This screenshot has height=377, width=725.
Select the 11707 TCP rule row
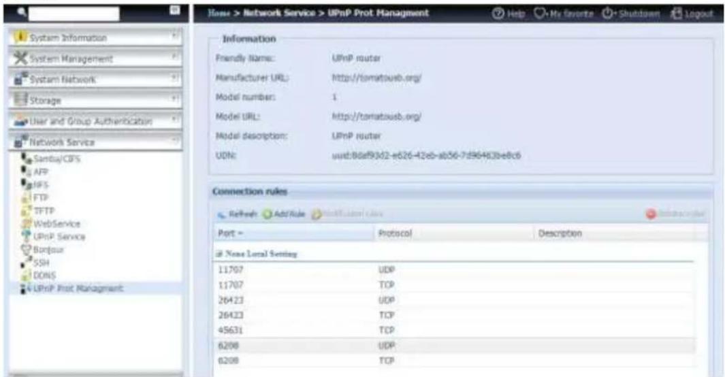[455, 284]
